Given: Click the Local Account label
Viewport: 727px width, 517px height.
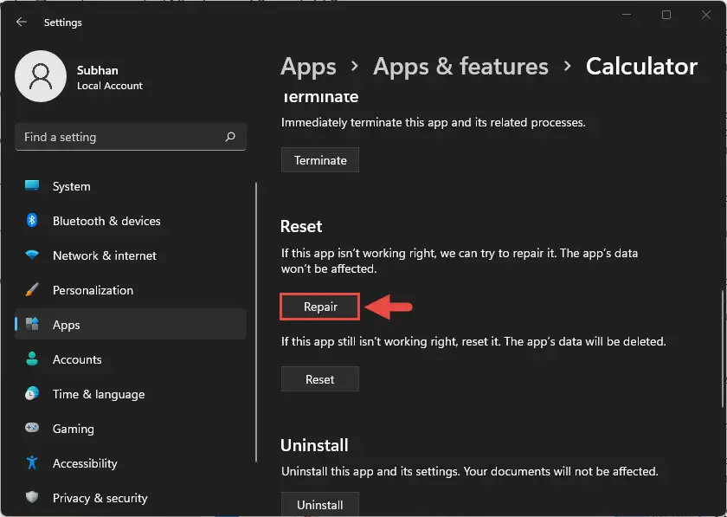Looking at the screenshot, I should (110, 86).
